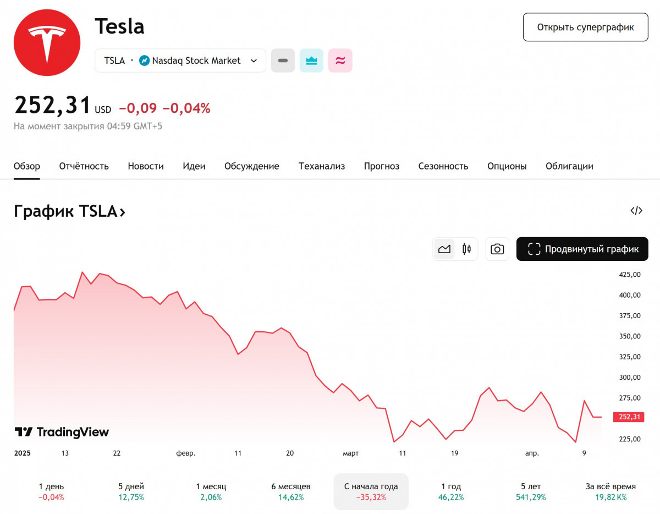Open the Опционы tab
This screenshot has width=660, height=514.
(x=507, y=166)
